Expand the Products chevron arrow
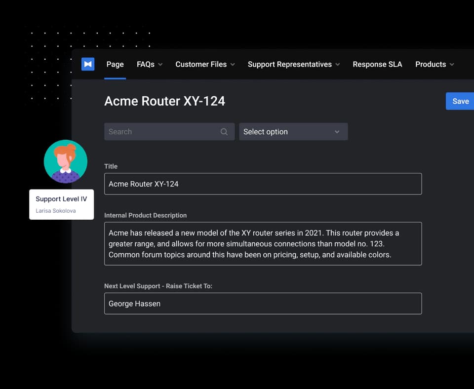Viewport: 474px width, 389px height. point(452,65)
